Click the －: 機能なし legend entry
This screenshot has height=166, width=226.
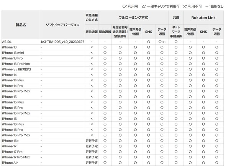click(x=215, y=6)
